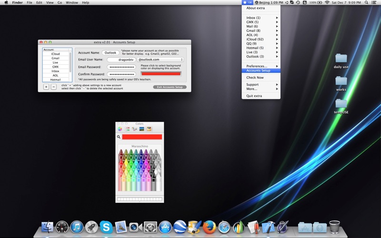Viewport: 381px width, 238px height.
Task: Select the image palettes mode in Colors
Action: coord(141,129)
